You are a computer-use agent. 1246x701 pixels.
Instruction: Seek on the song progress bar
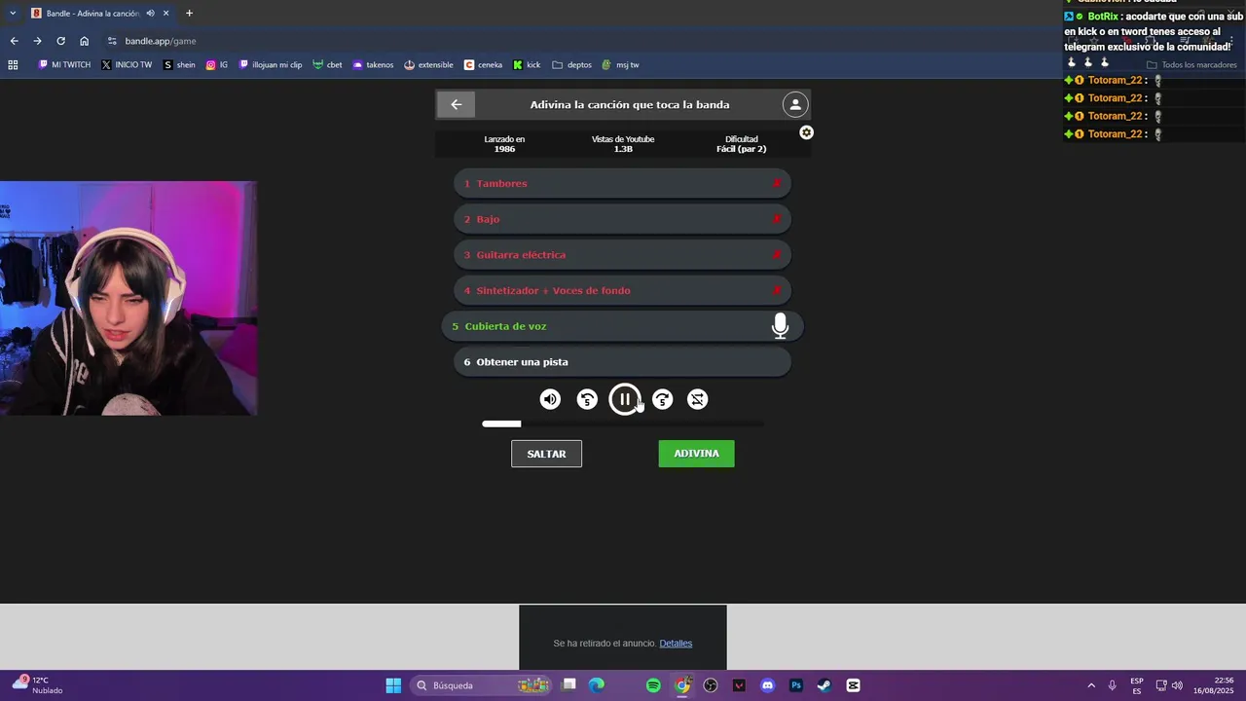click(x=623, y=424)
